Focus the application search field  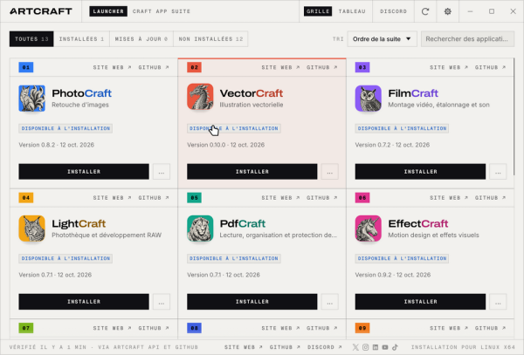click(x=467, y=39)
